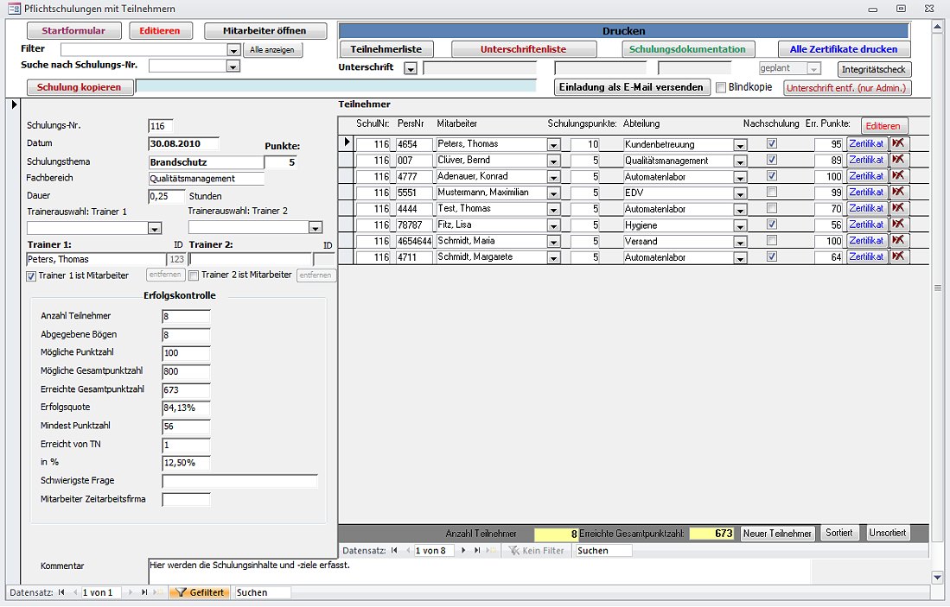Image resolution: width=950 pixels, height=607 pixels.
Task: Open Zertifikat for Adenauer, Konrad
Action: [866, 176]
